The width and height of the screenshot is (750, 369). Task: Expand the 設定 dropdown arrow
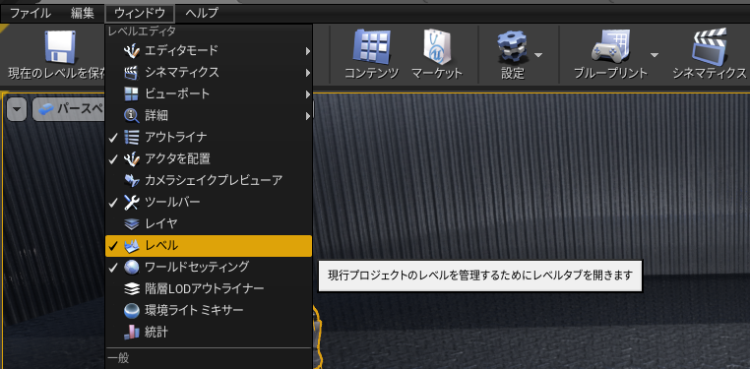point(538,55)
